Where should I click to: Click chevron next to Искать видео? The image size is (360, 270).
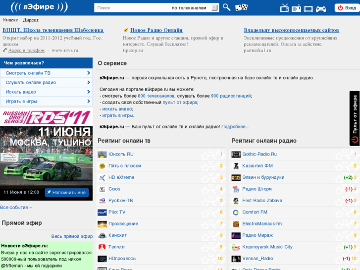(x=89, y=92)
